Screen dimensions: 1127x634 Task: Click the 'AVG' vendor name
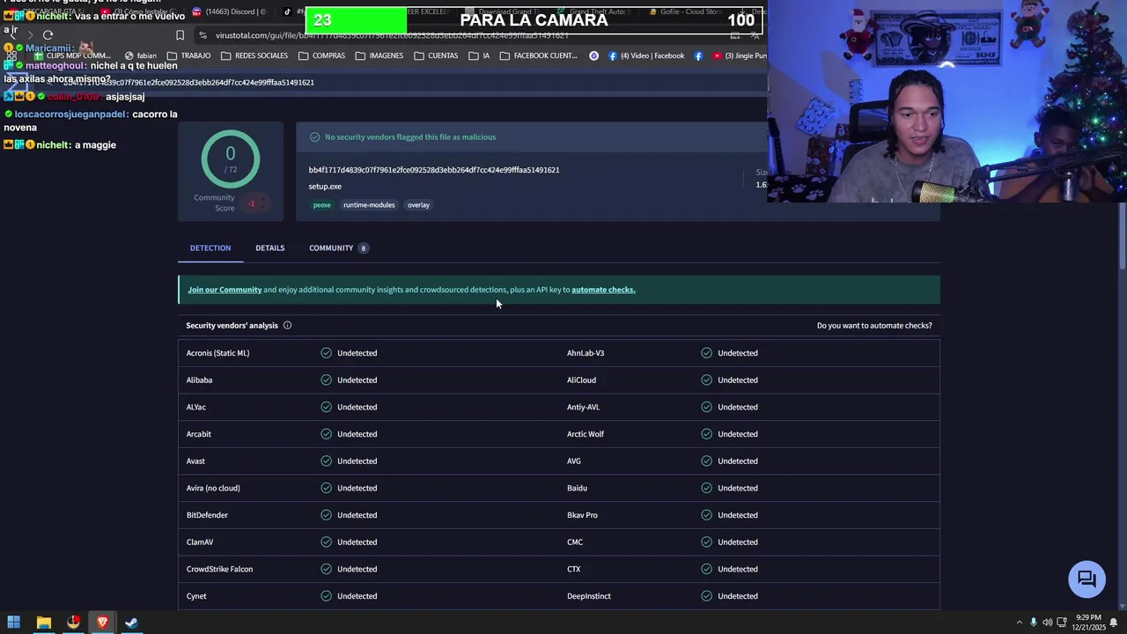tap(574, 461)
